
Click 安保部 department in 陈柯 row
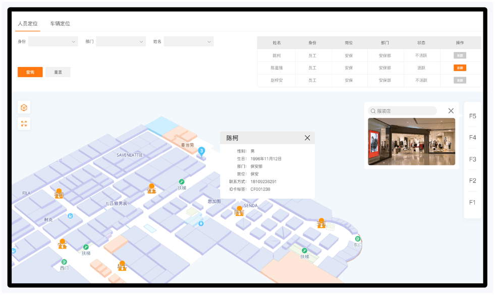tap(385, 55)
